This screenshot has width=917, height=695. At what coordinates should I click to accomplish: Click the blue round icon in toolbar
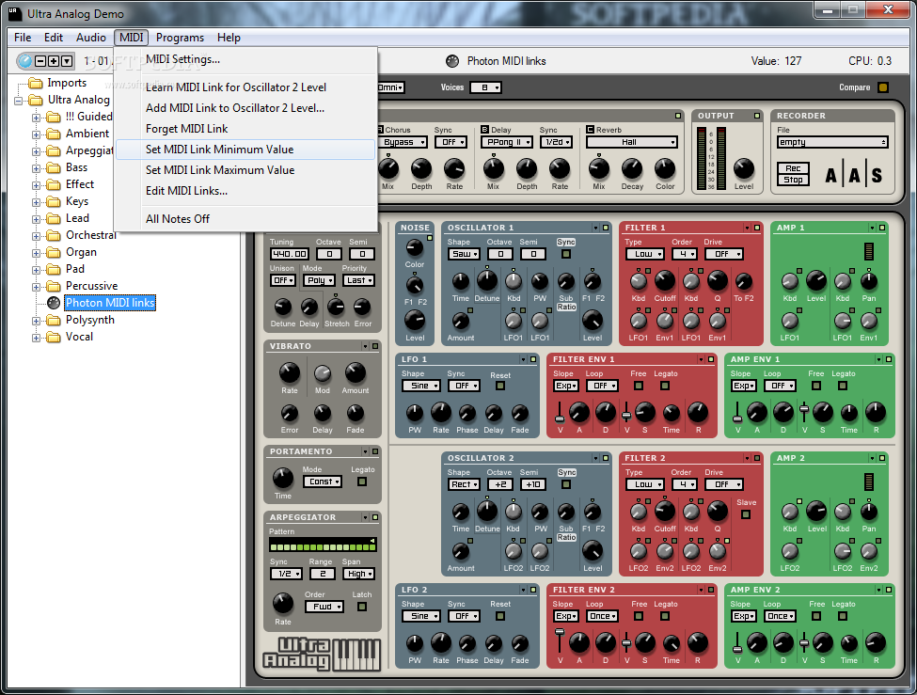[25, 61]
